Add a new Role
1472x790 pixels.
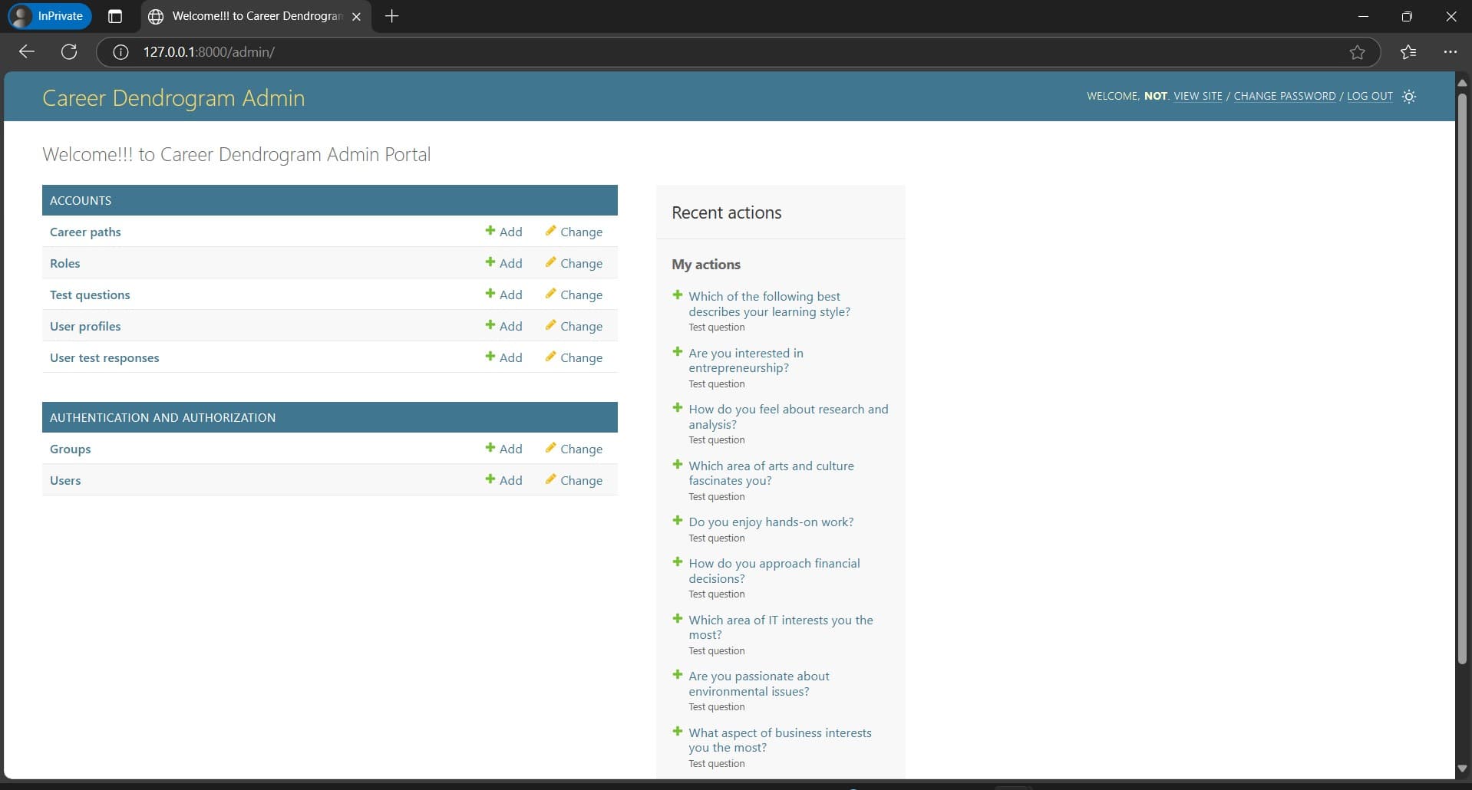pyautogui.click(x=503, y=263)
